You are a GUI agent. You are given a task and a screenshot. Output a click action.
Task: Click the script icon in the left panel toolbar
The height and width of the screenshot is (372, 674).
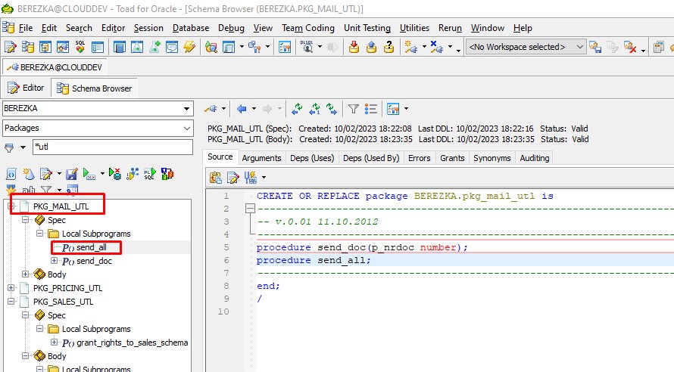pos(11,174)
